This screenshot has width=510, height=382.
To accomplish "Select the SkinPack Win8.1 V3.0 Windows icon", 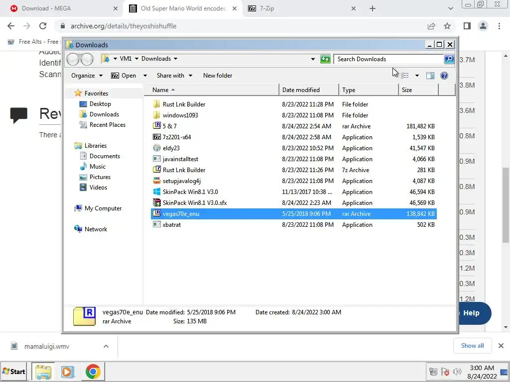I will click(156, 191).
